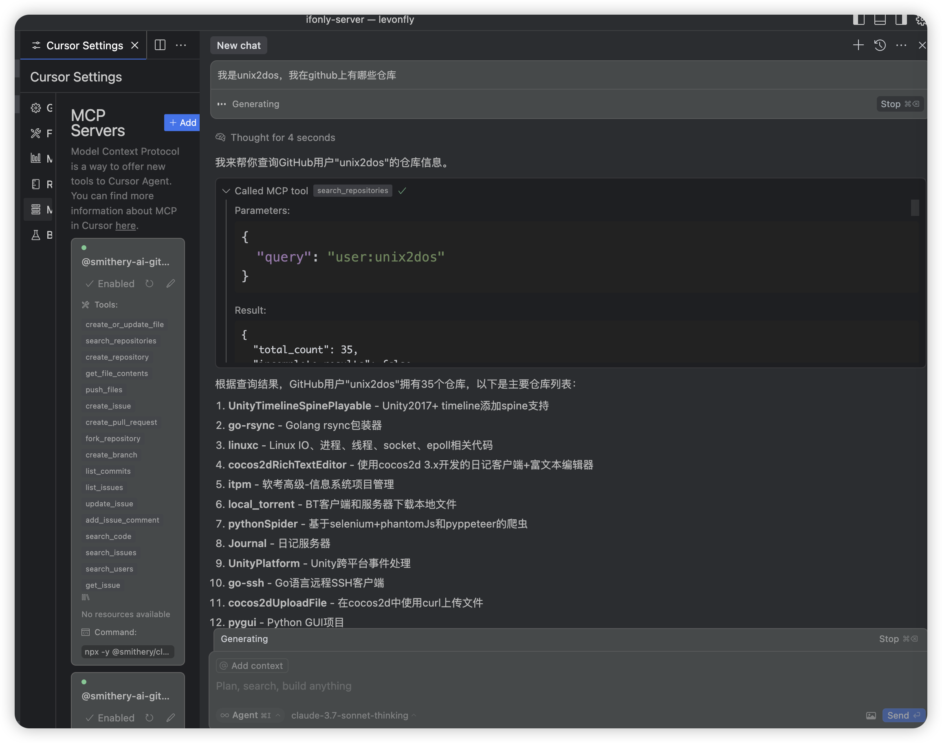The width and height of the screenshot is (942, 743).
Task: Click the Send button
Action: [903, 716]
